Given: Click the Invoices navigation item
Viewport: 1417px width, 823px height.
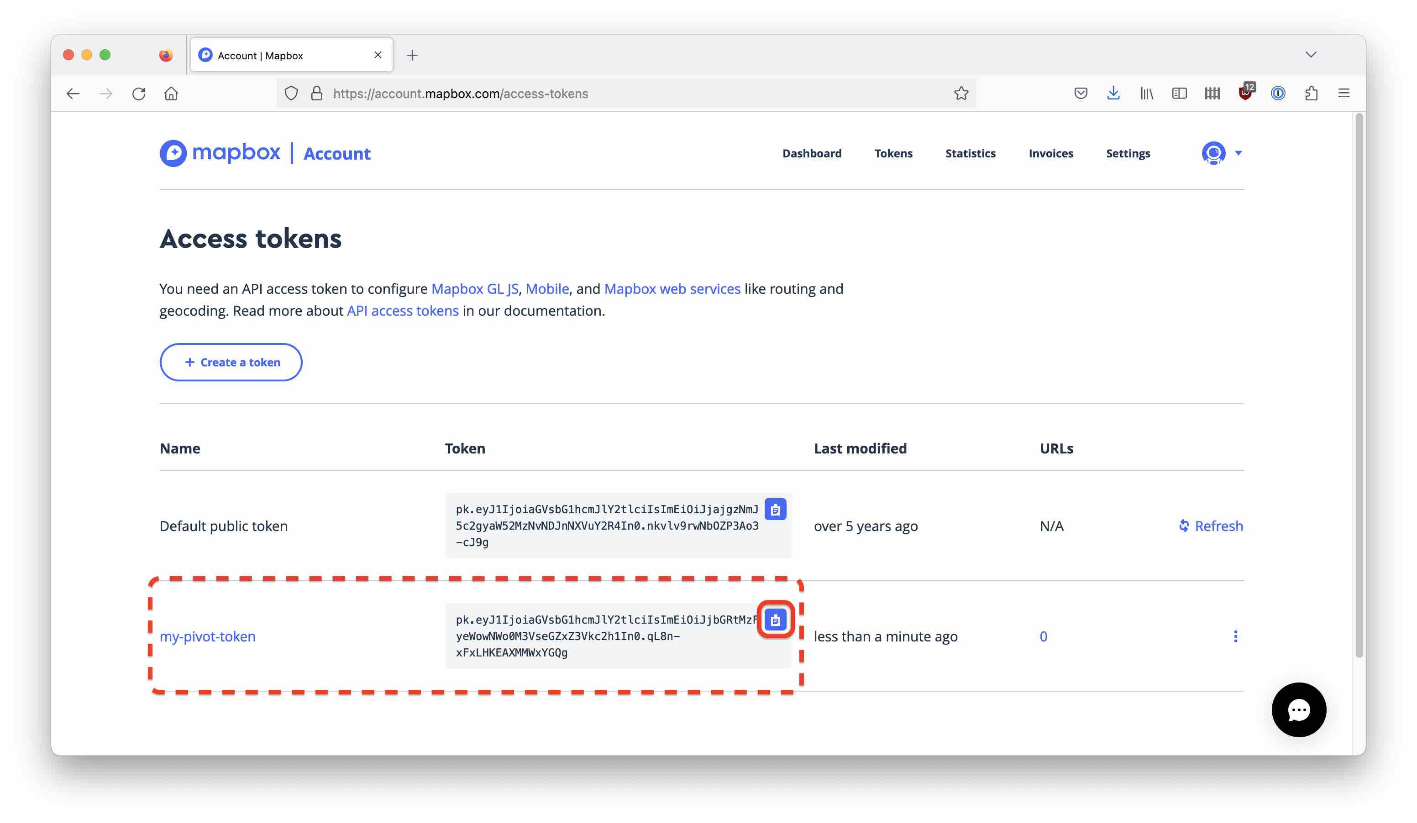Looking at the screenshot, I should (x=1050, y=153).
